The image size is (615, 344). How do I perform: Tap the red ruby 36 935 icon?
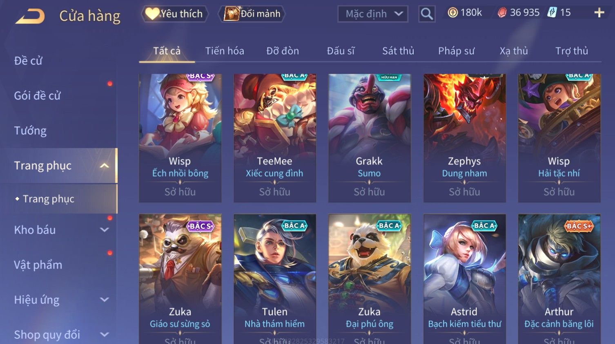[x=502, y=13]
